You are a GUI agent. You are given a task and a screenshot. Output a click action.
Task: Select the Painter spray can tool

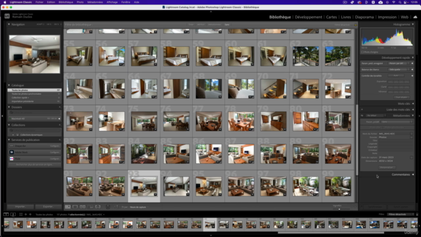(x=108, y=207)
